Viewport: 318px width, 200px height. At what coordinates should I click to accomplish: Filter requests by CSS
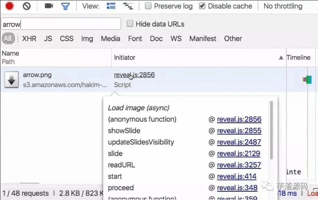(x=66, y=38)
